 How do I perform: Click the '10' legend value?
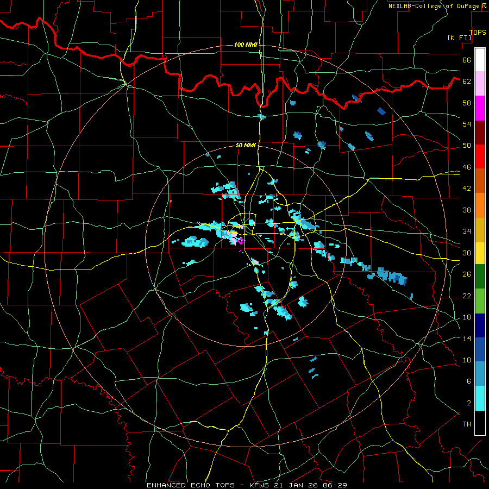[x=467, y=360]
